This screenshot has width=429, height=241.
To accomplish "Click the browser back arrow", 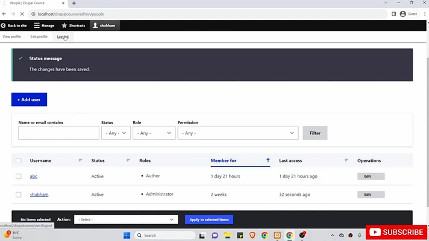I will tap(4, 14).
